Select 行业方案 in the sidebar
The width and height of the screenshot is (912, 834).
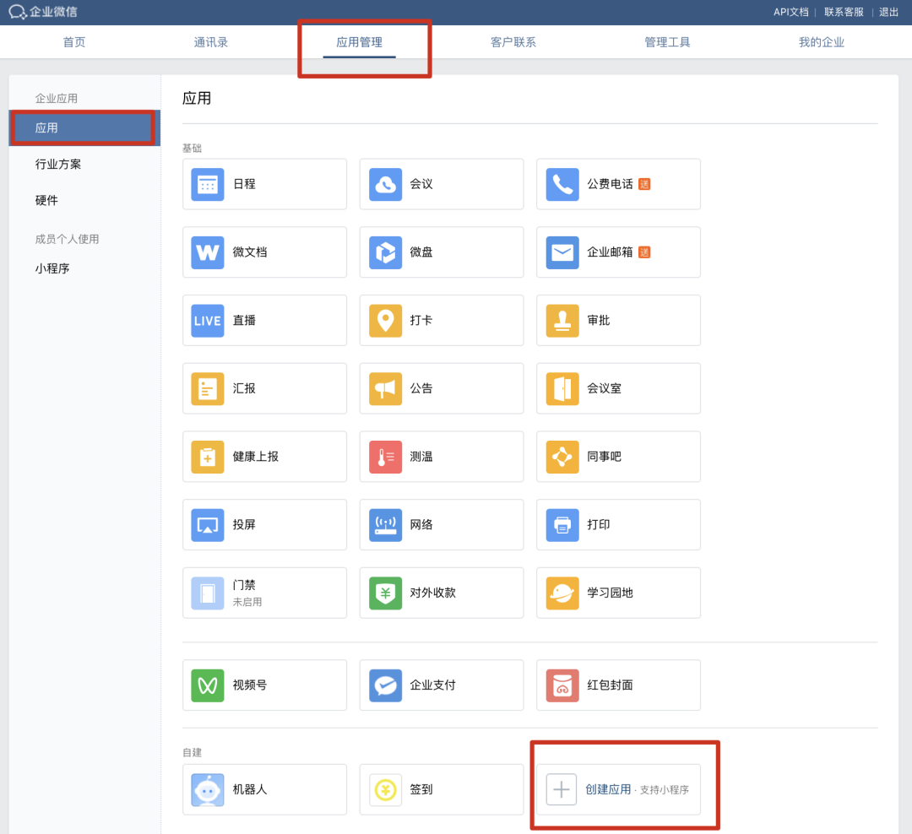(58, 165)
